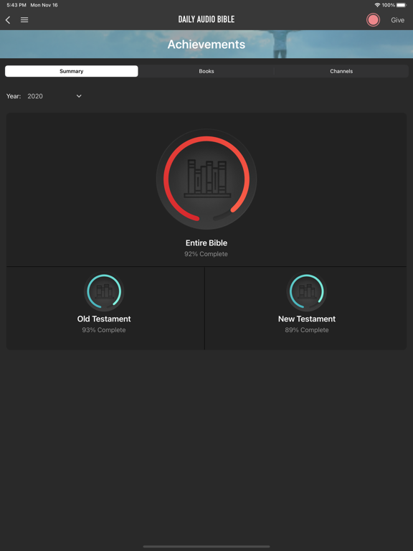Select the Summary tab
The image size is (413, 551).
[71, 71]
